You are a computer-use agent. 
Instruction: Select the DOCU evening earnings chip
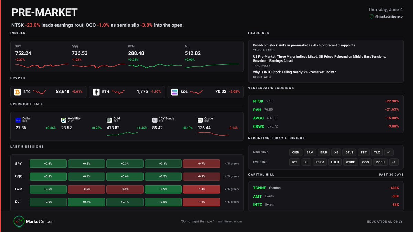pos(381,162)
